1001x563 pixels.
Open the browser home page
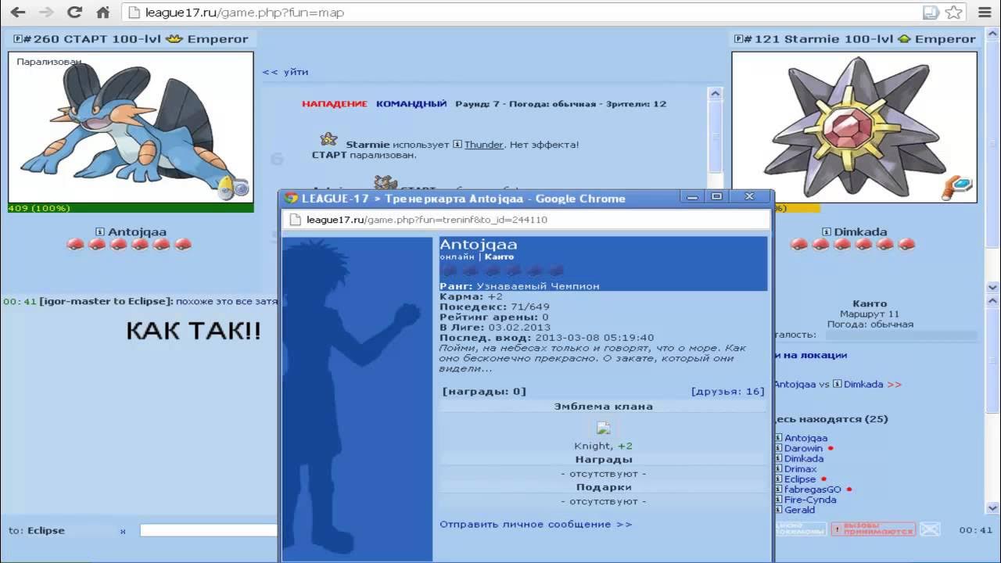click(102, 13)
